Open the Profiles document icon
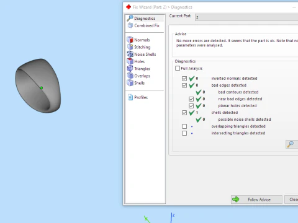The width and height of the screenshot is (298, 223). click(130, 97)
